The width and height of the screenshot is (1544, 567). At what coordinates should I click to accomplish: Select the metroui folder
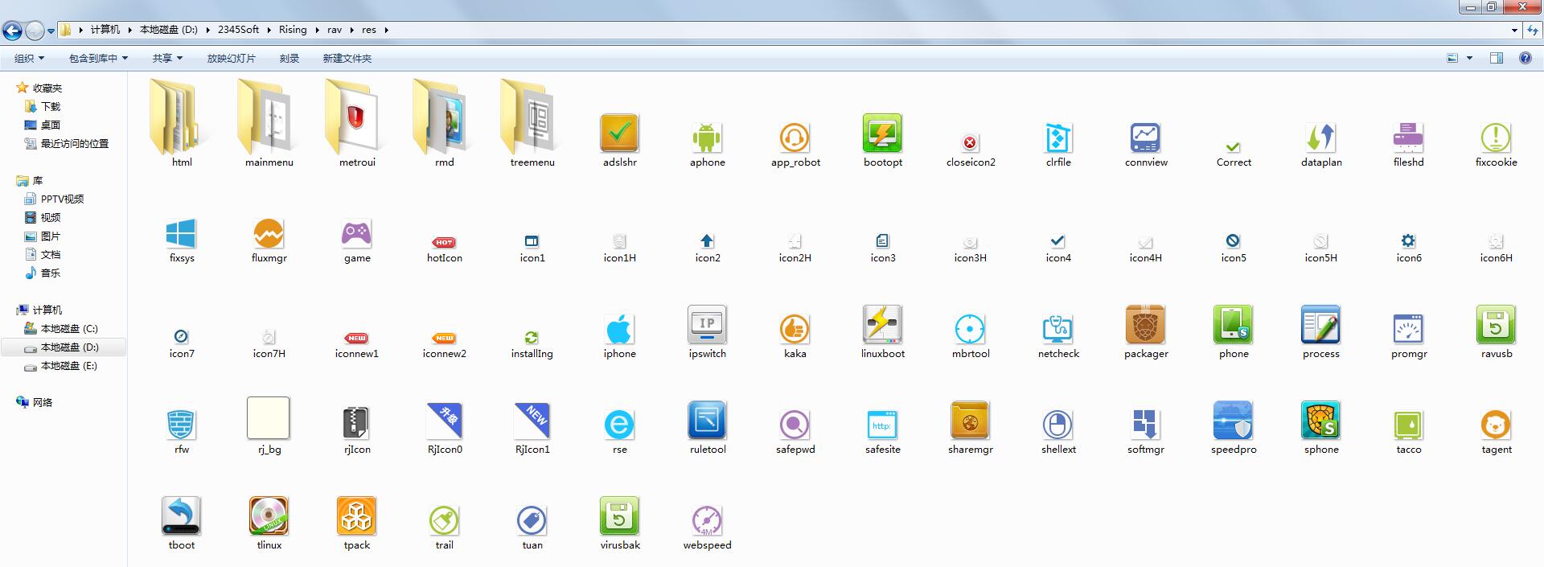[x=356, y=121]
